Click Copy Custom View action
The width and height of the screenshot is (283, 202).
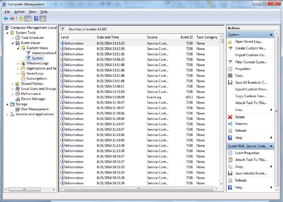[251, 96]
